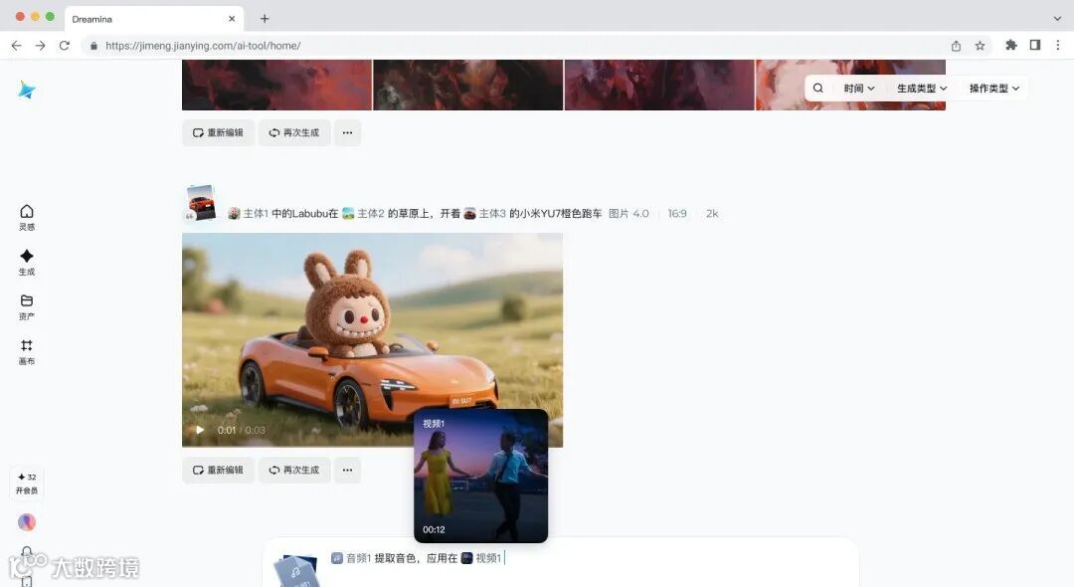Click the 主体2 grassland reference tag
The height and width of the screenshot is (587, 1074).
[x=363, y=214]
